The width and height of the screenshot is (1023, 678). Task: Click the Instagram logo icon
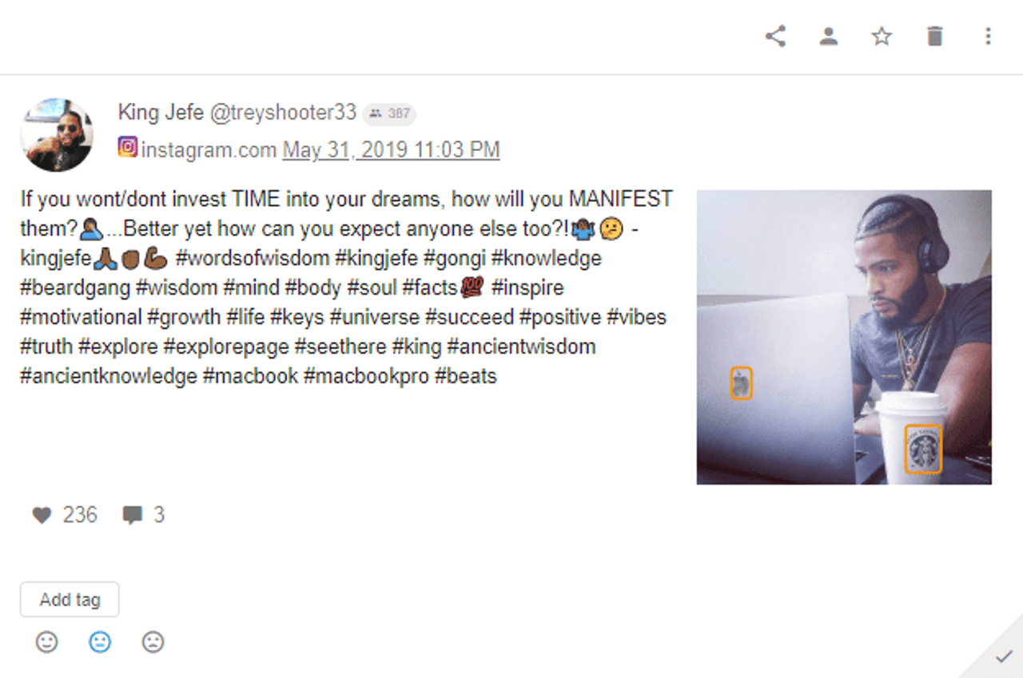[x=128, y=148]
